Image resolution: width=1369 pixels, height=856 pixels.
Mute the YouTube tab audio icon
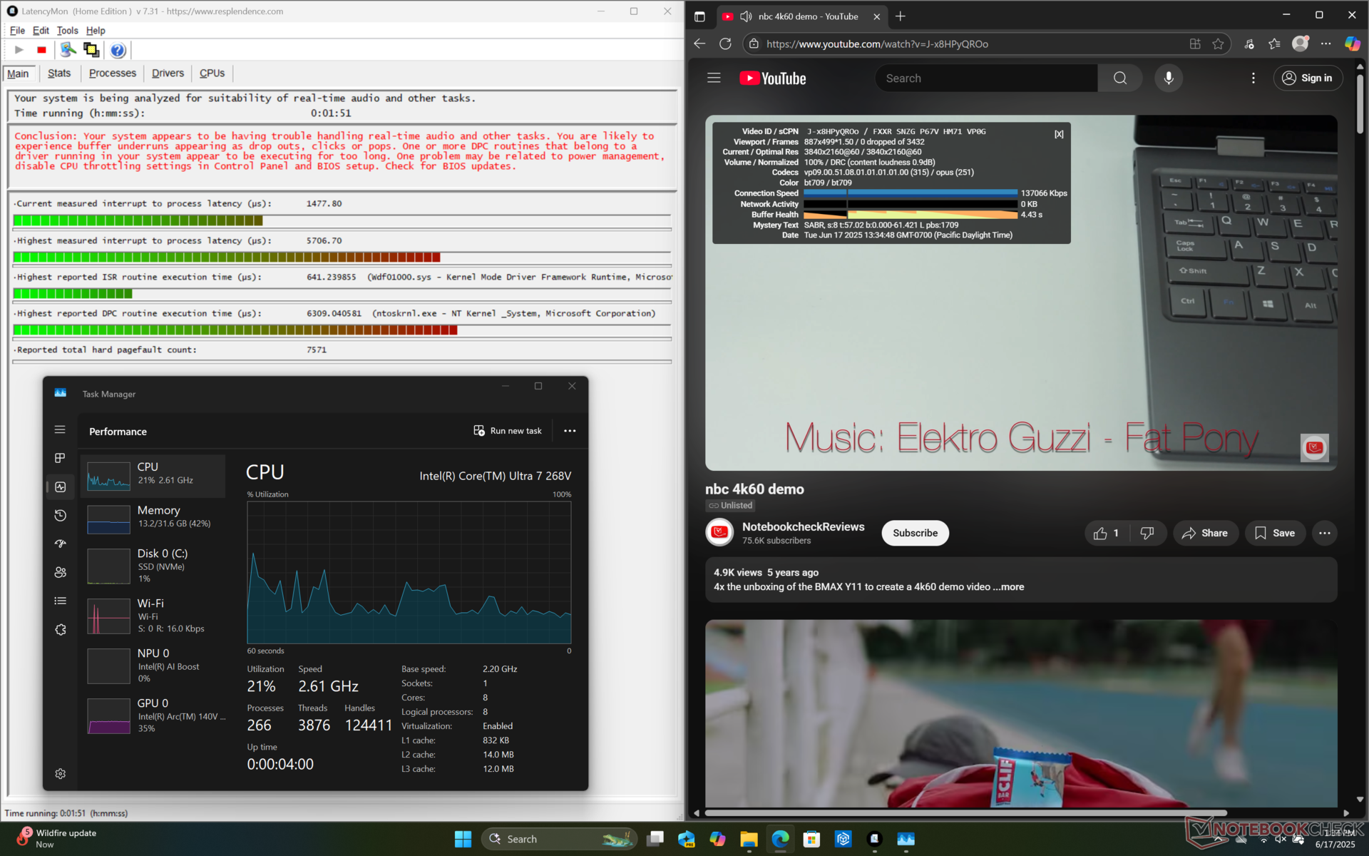[746, 16]
